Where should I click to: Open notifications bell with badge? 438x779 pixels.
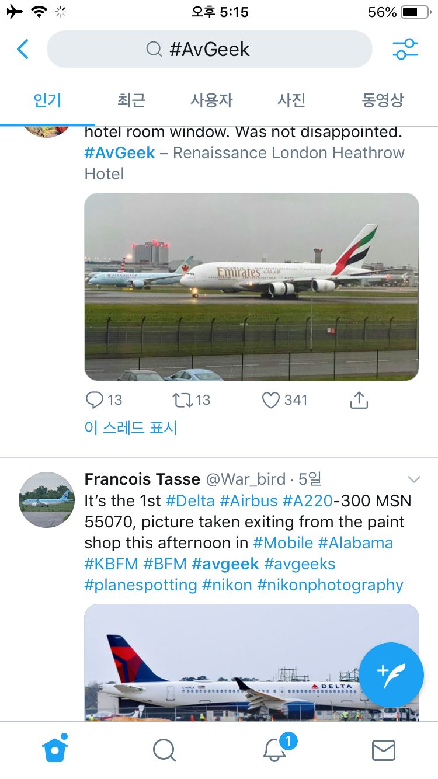pos(274,750)
